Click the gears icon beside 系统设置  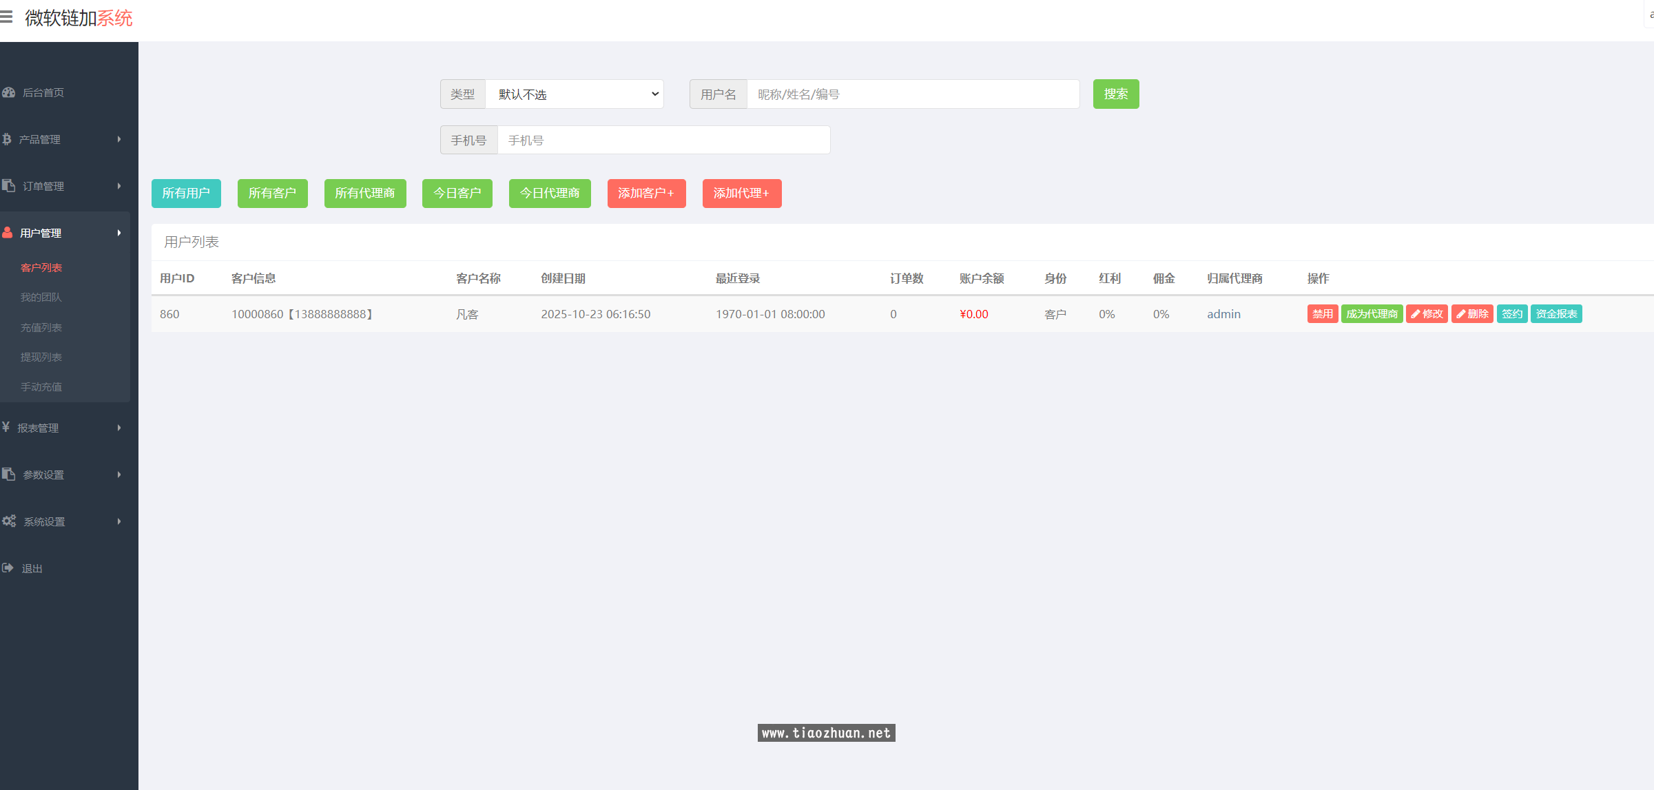pos(9,521)
